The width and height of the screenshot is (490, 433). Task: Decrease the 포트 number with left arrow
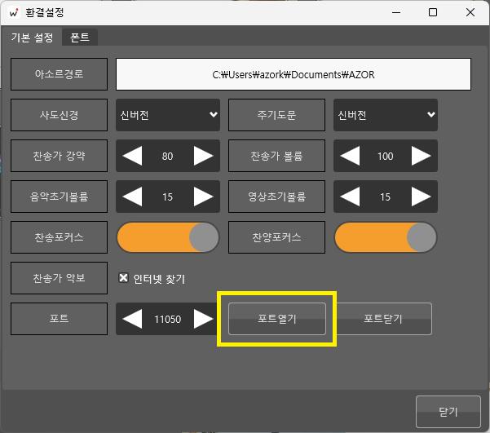pyautogui.click(x=132, y=319)
